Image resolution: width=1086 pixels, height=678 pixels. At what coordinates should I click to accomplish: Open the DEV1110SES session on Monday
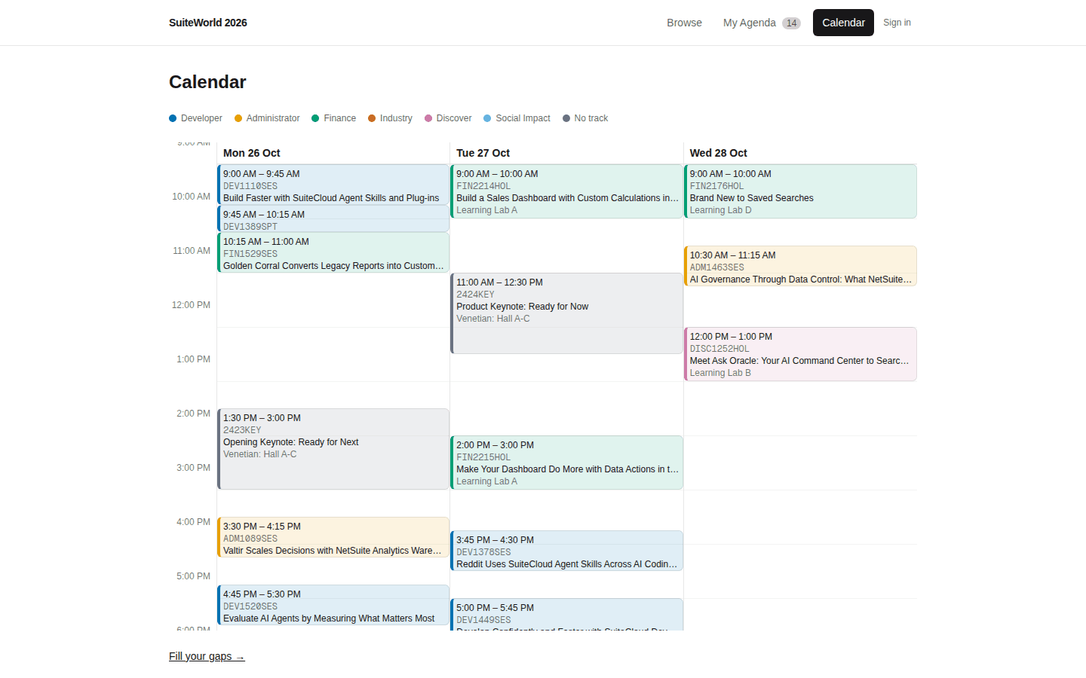[x=333, y=185]
